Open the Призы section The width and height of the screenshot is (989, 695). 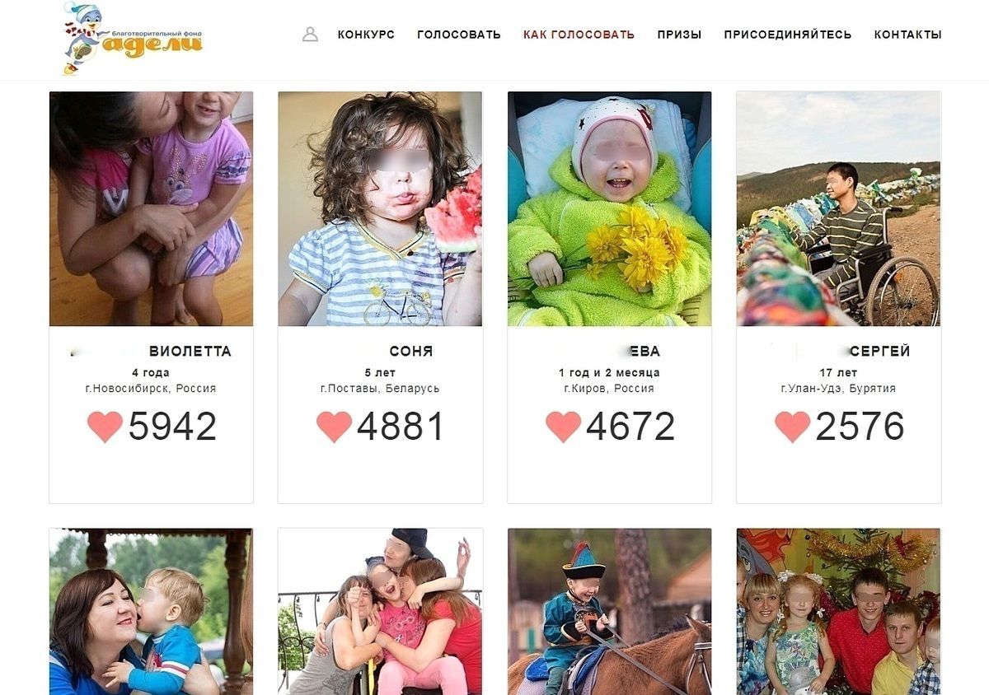(x=679, y=35)
